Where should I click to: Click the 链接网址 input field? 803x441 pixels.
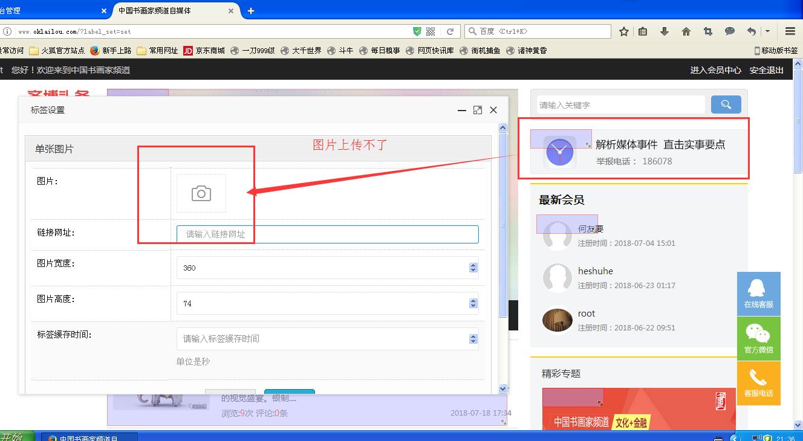327,234
